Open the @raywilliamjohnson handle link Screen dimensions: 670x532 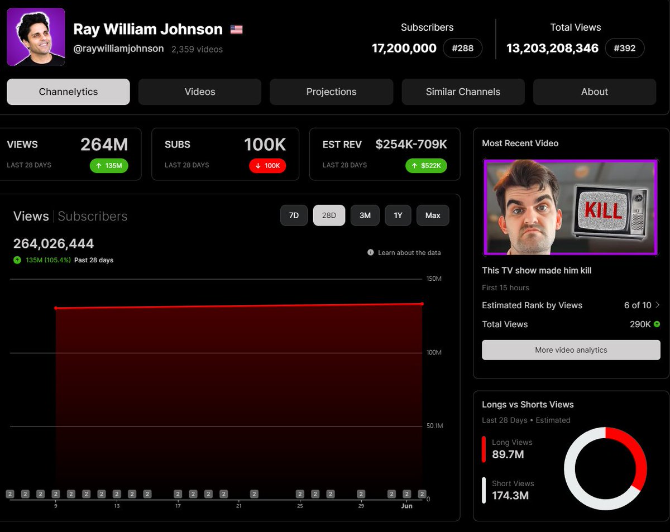118,49
